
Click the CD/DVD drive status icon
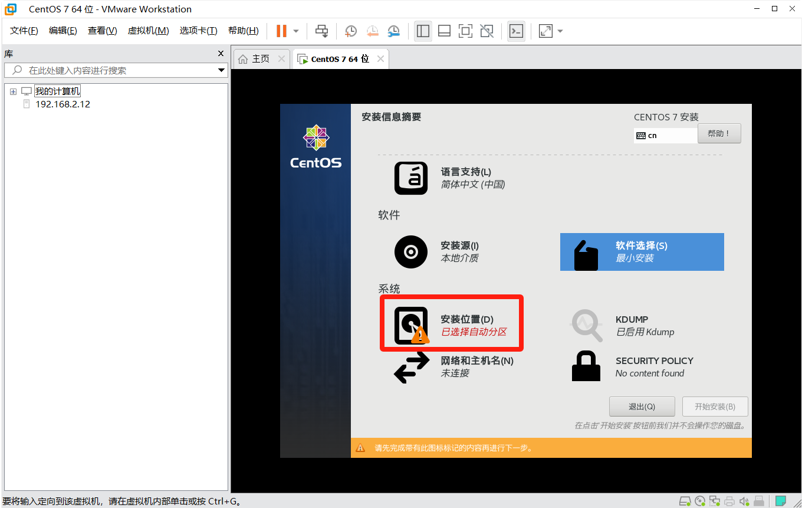700,501
